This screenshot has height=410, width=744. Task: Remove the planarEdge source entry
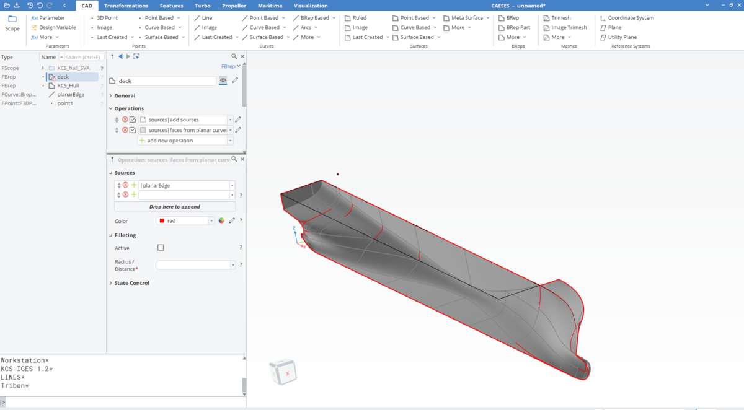click(x=125, y=185)
